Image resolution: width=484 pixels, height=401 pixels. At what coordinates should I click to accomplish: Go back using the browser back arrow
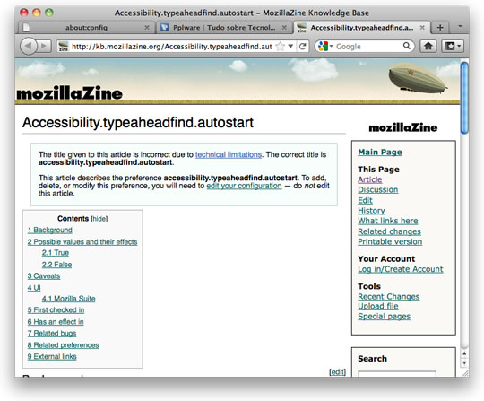click(x=29, y=47)
